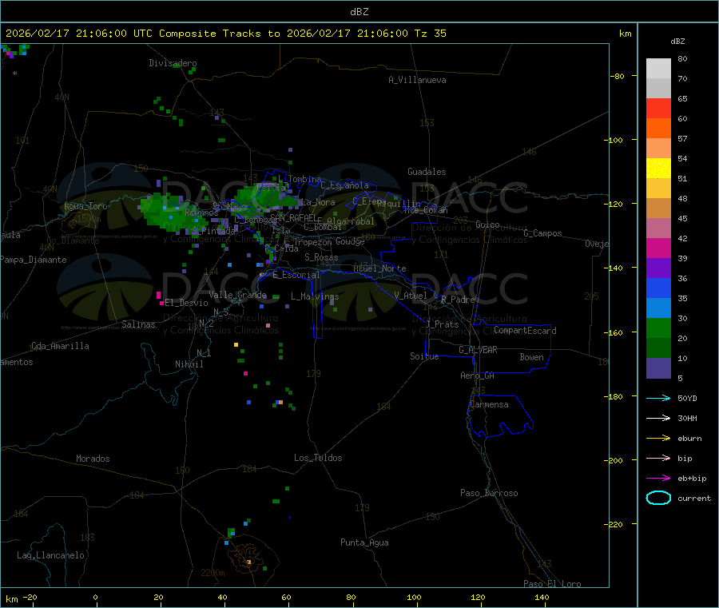Click the 'Paso_Barroso' map label
Image resolution: width=719 pixels, height=608 pixels.
click(x=489, y=493)
